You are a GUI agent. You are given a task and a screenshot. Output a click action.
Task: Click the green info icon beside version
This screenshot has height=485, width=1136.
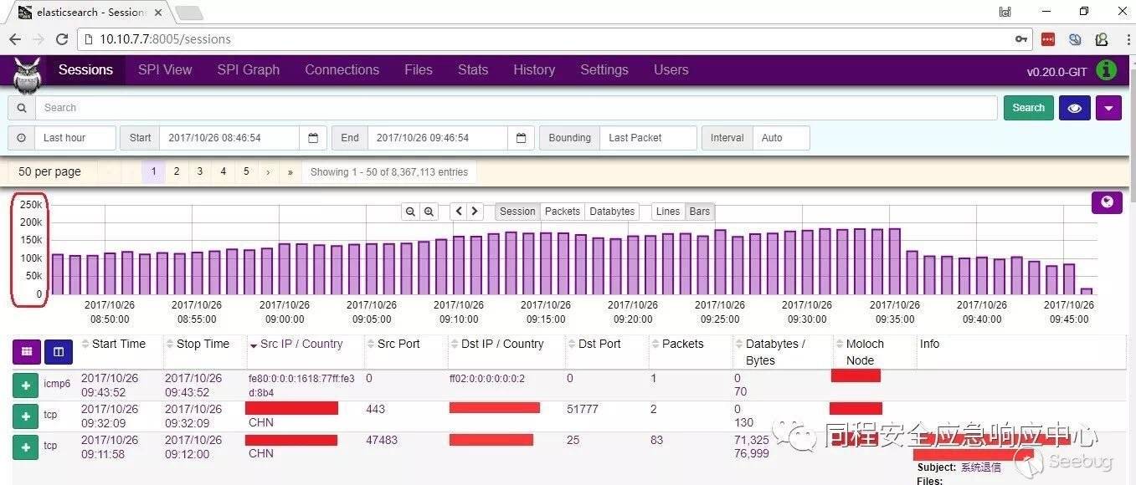(x=1106, y=70)
